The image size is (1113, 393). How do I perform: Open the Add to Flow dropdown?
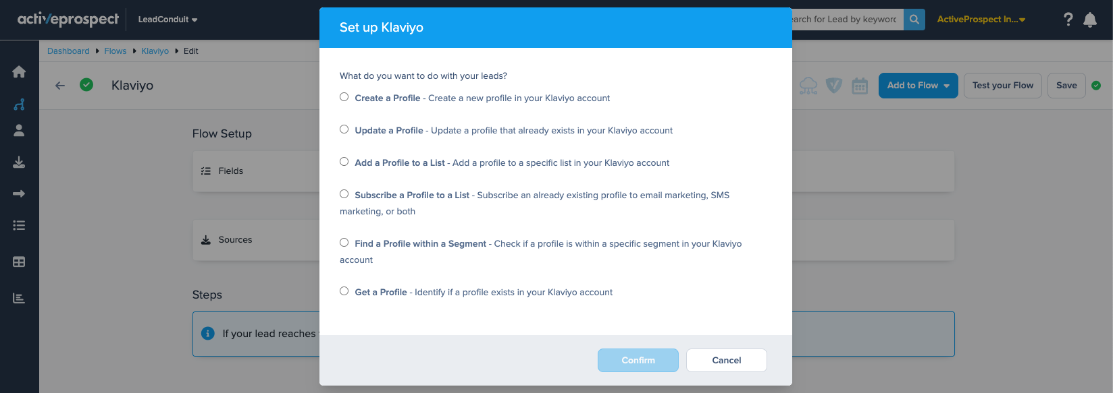point(918,86)
